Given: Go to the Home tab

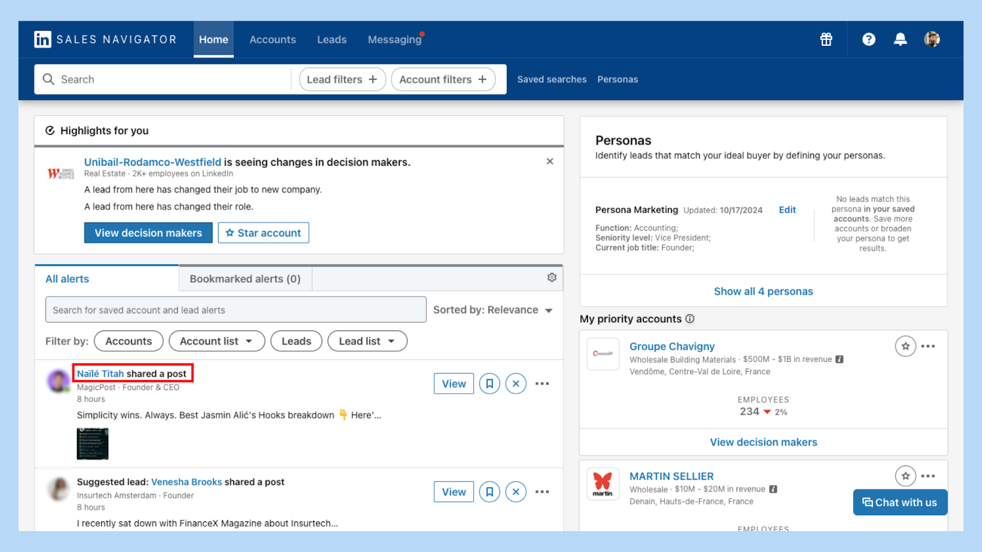Looking at the screenshot, I should coord(214,39).
